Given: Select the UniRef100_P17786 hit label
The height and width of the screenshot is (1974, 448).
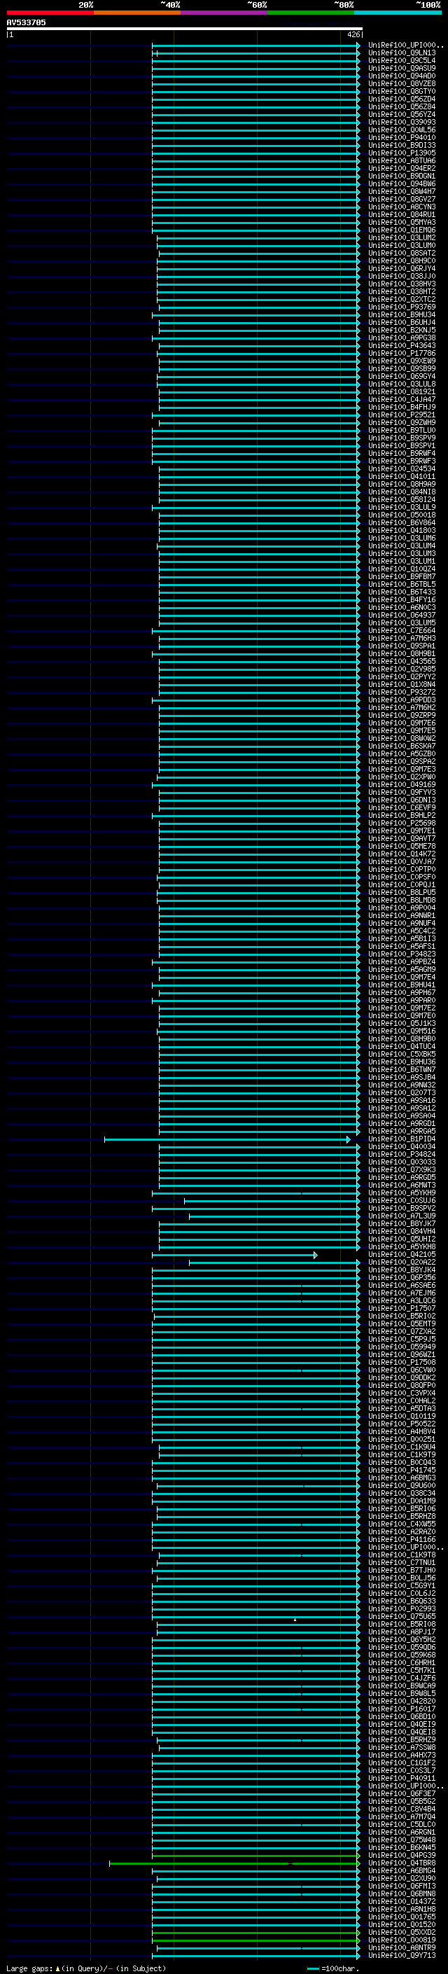Looking at the screenshot, I should [x=401, y=353].
